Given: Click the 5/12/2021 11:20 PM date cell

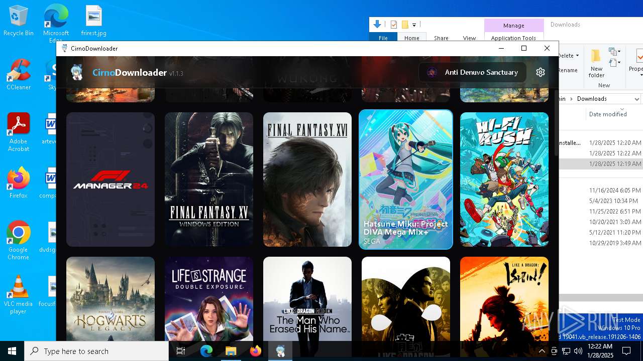Looking at the screenshot, I should [x=615, y=233].
